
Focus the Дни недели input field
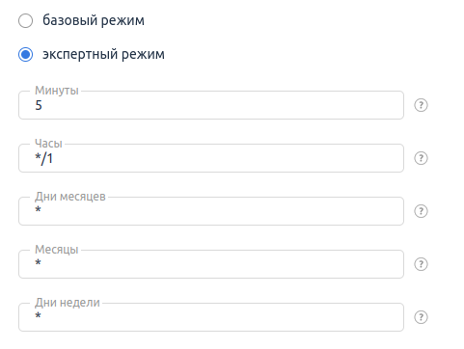211,317
